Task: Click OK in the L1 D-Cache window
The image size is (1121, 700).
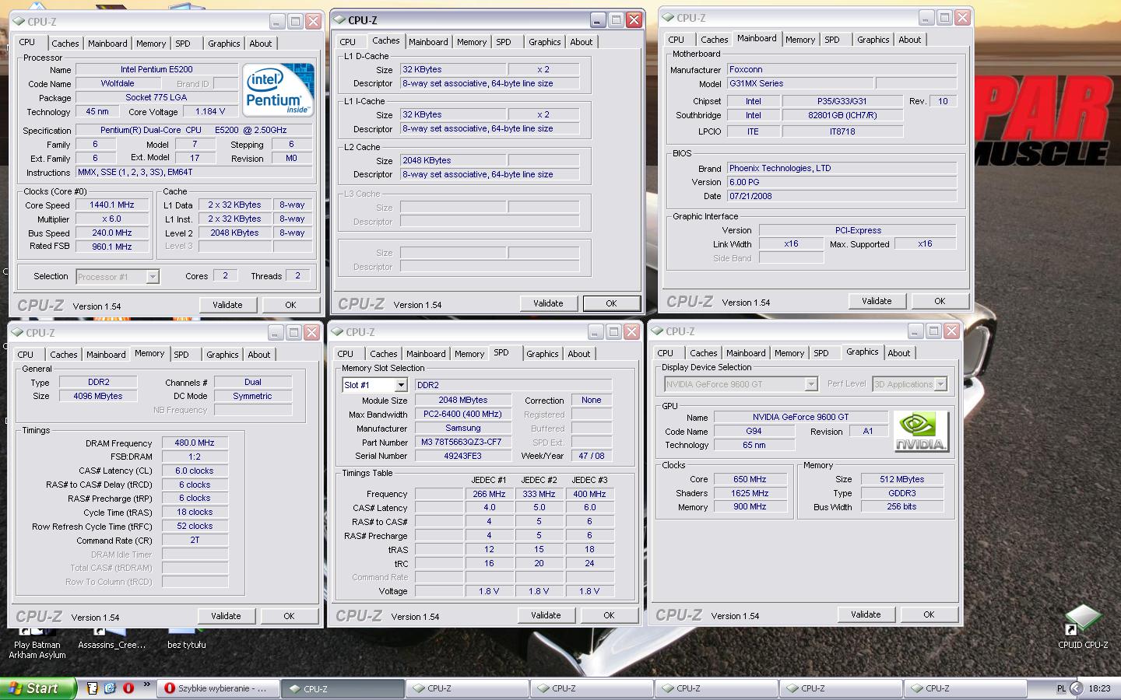Action: (611, 303)
